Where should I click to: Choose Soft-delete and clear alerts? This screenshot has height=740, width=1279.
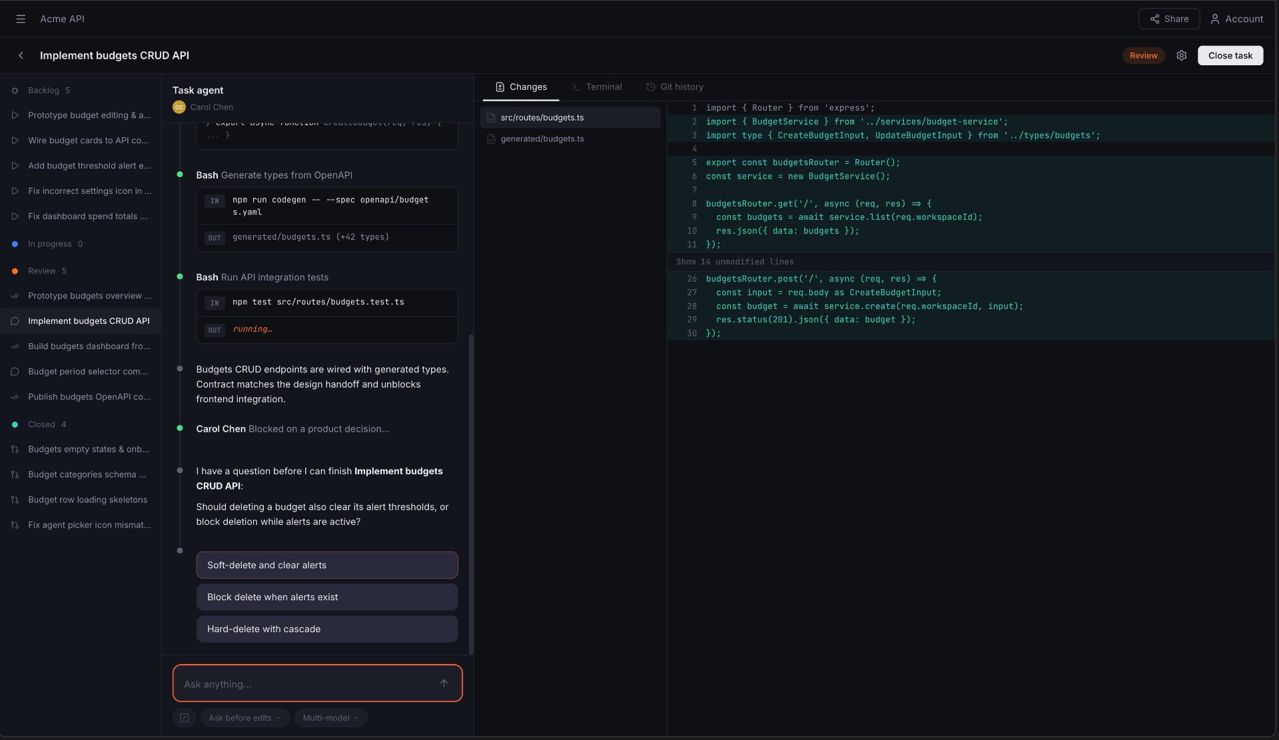click(327, 565)
